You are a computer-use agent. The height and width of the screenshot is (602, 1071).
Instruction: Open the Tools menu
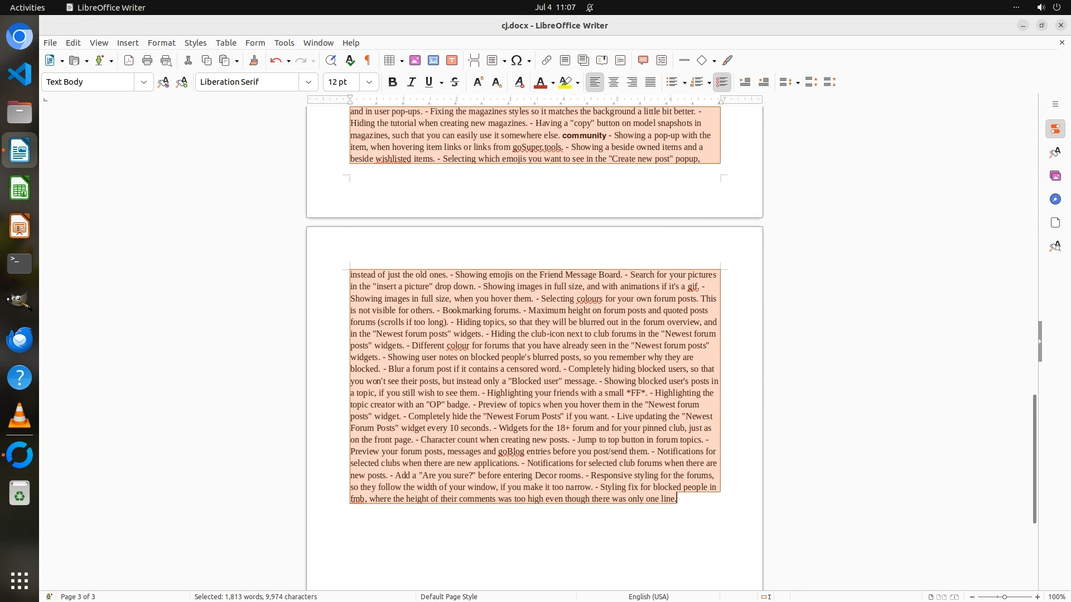click(x=284, y=42)
